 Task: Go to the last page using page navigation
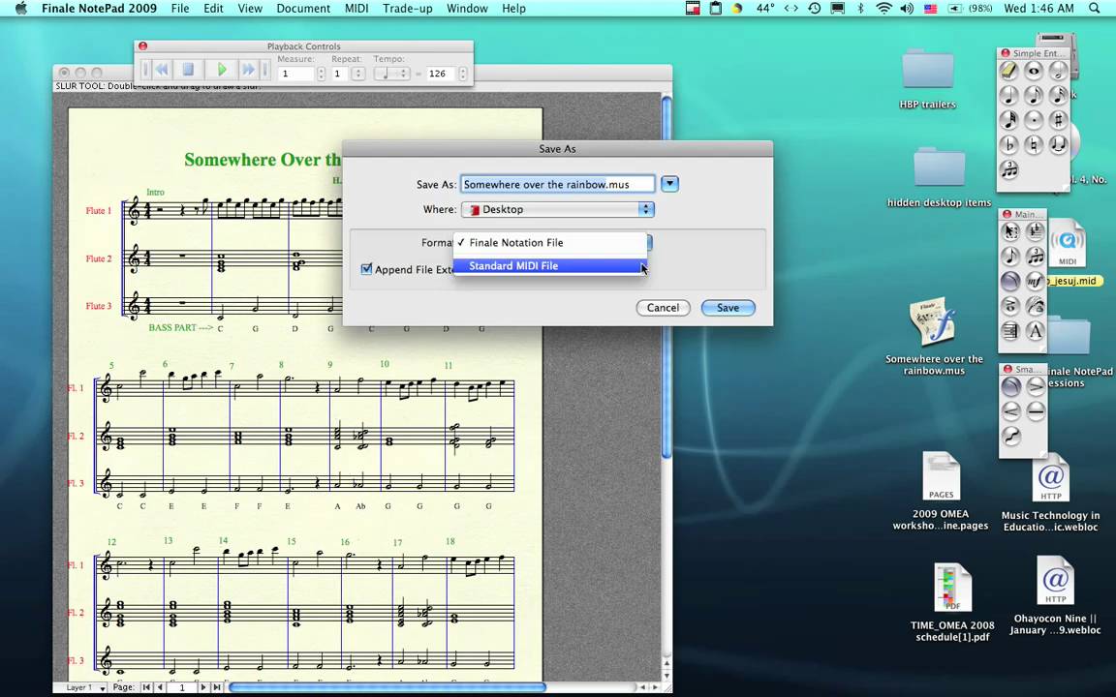pos(217,687)
